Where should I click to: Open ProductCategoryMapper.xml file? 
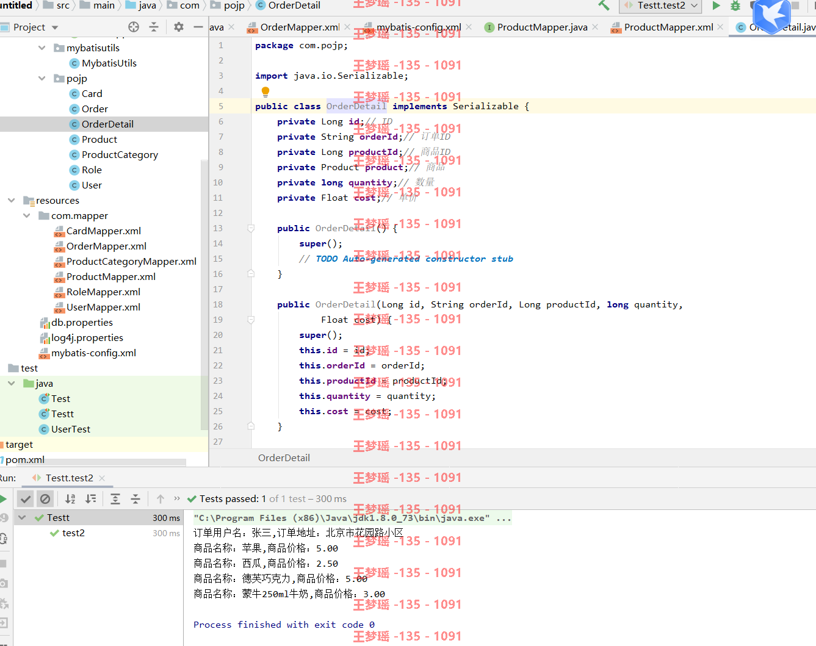(125, 261)
